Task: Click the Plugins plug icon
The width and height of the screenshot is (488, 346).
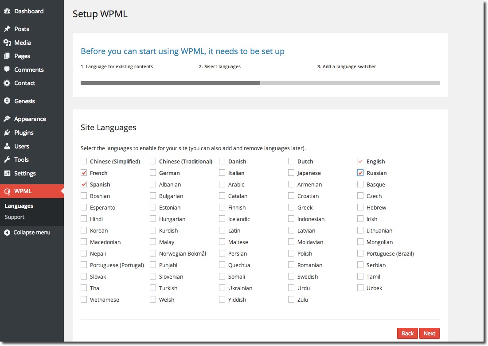Action: (7, 132)
